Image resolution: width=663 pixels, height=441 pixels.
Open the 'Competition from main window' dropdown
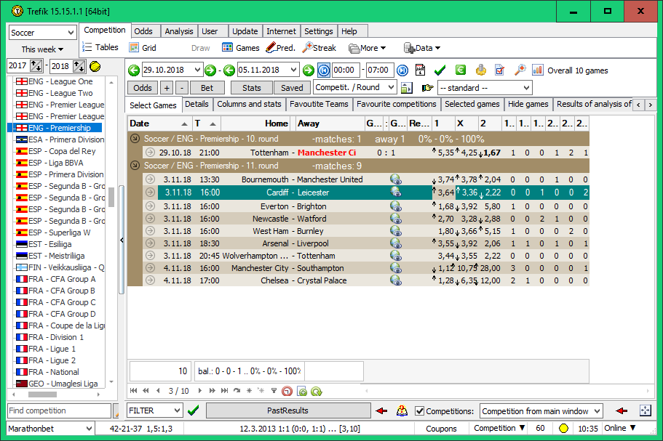click(x=541, y=410)
